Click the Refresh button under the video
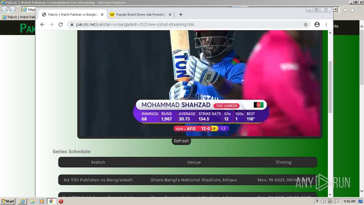 [181, 141]
